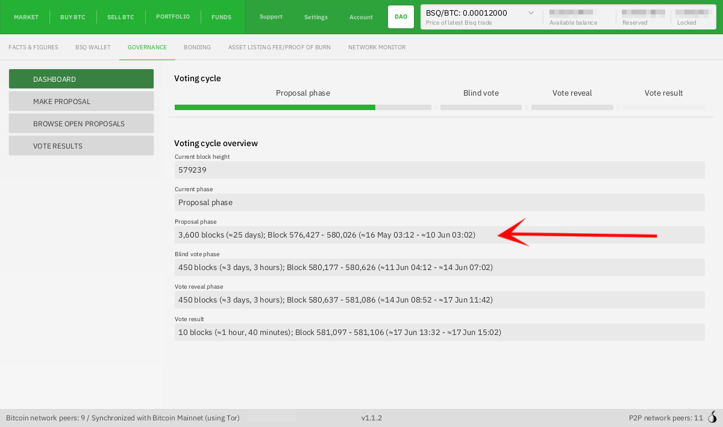This screenshot has height=427, width=723.
Task: Click the Proposal phase blocks field
Action: (440, 235)
